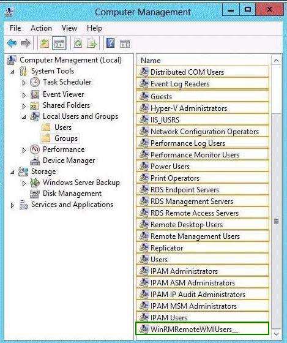Click the vertical scrollbar thumb
The height and width of the screenshot is (343, 287).
pyautogui.click(x=276, y=221)
